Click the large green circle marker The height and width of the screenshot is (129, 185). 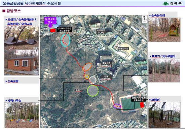click(93, 91)
